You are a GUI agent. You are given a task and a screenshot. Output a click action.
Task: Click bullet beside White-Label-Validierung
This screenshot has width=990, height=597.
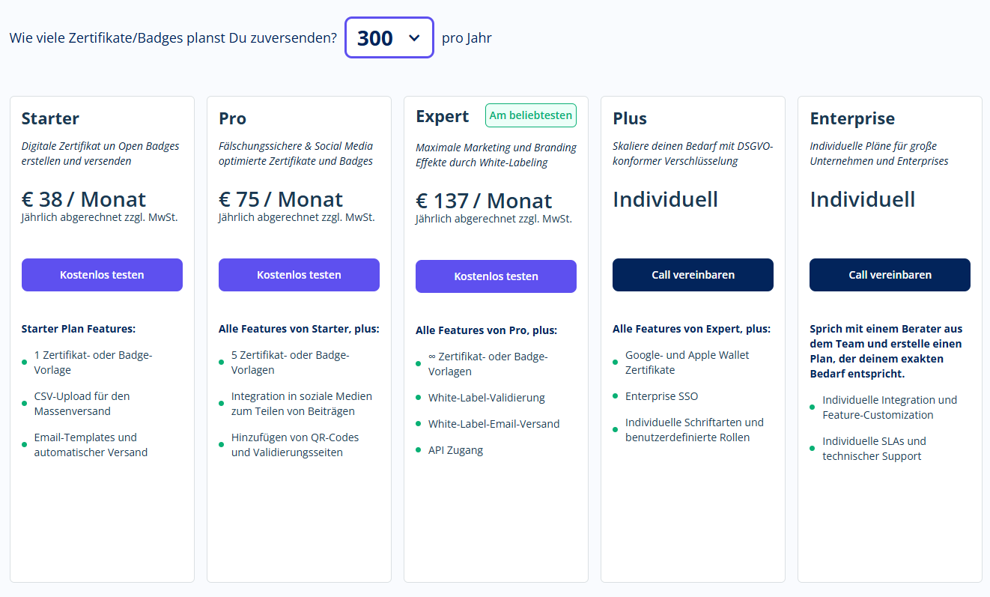(x=419, y=398)
